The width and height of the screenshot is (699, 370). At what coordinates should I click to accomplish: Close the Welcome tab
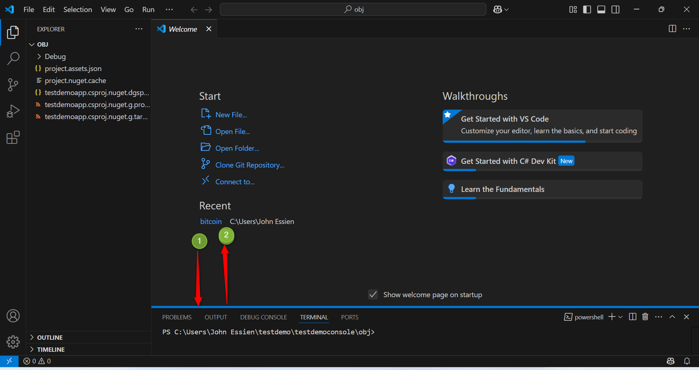[x=209, y=29]
